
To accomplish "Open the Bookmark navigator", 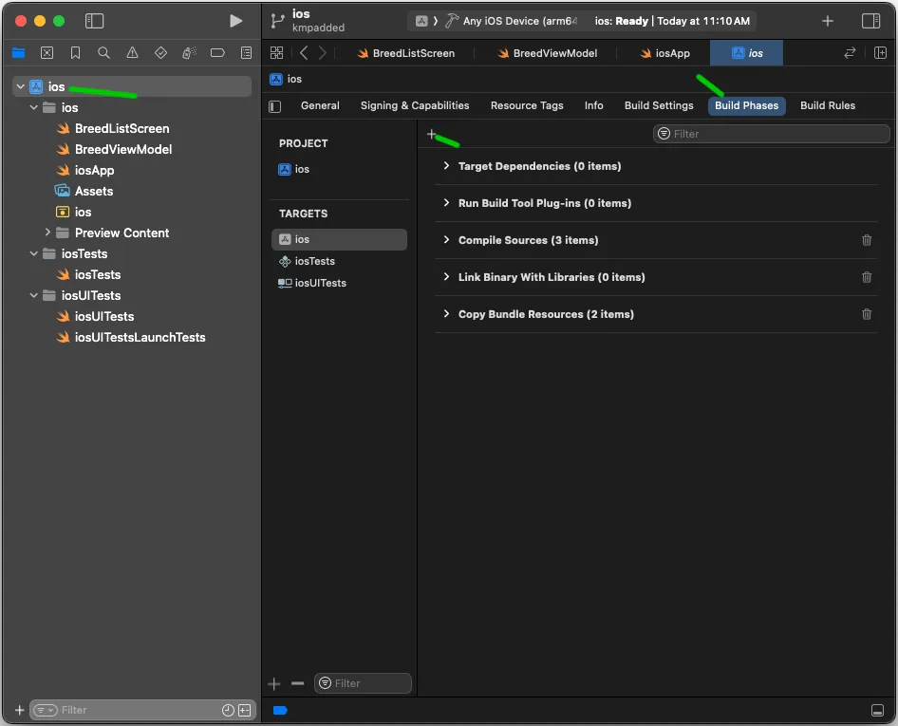I will pos(75,53).
